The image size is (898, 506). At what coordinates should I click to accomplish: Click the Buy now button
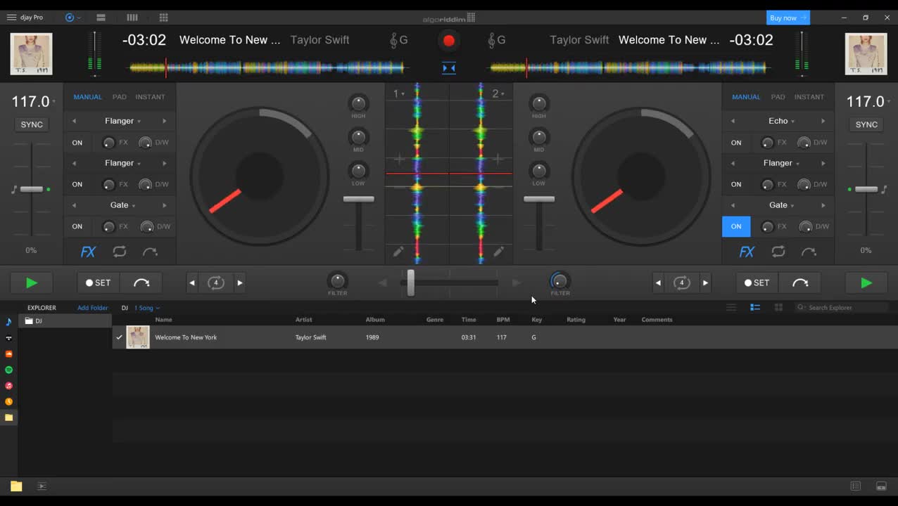click(788, 18)
